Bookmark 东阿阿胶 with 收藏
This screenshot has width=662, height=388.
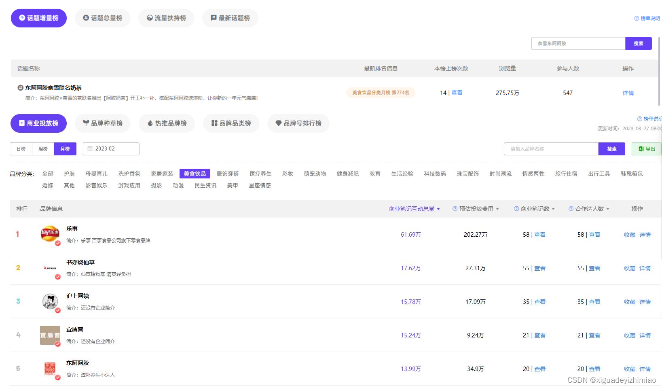click(x=630, y=369)
